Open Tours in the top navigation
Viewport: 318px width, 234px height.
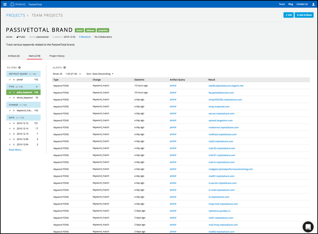(x=282, y=4)
